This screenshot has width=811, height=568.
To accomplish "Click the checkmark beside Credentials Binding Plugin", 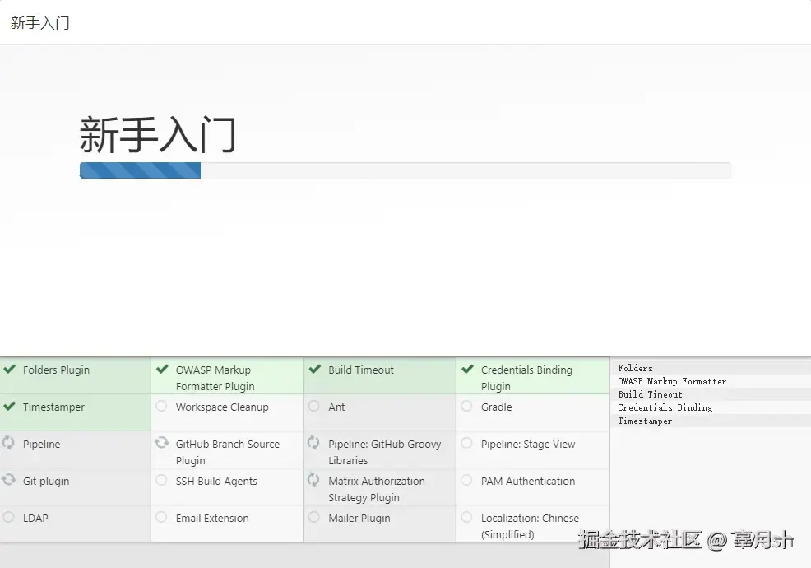I will coord(466,370).
